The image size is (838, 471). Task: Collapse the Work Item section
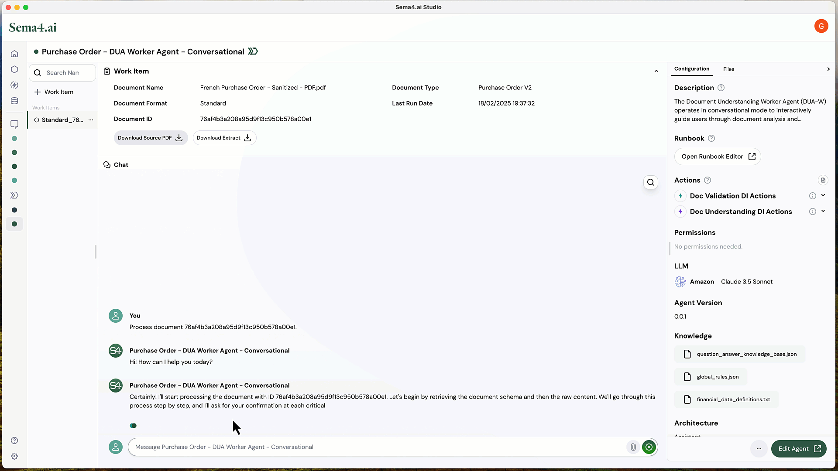(656, 71)
